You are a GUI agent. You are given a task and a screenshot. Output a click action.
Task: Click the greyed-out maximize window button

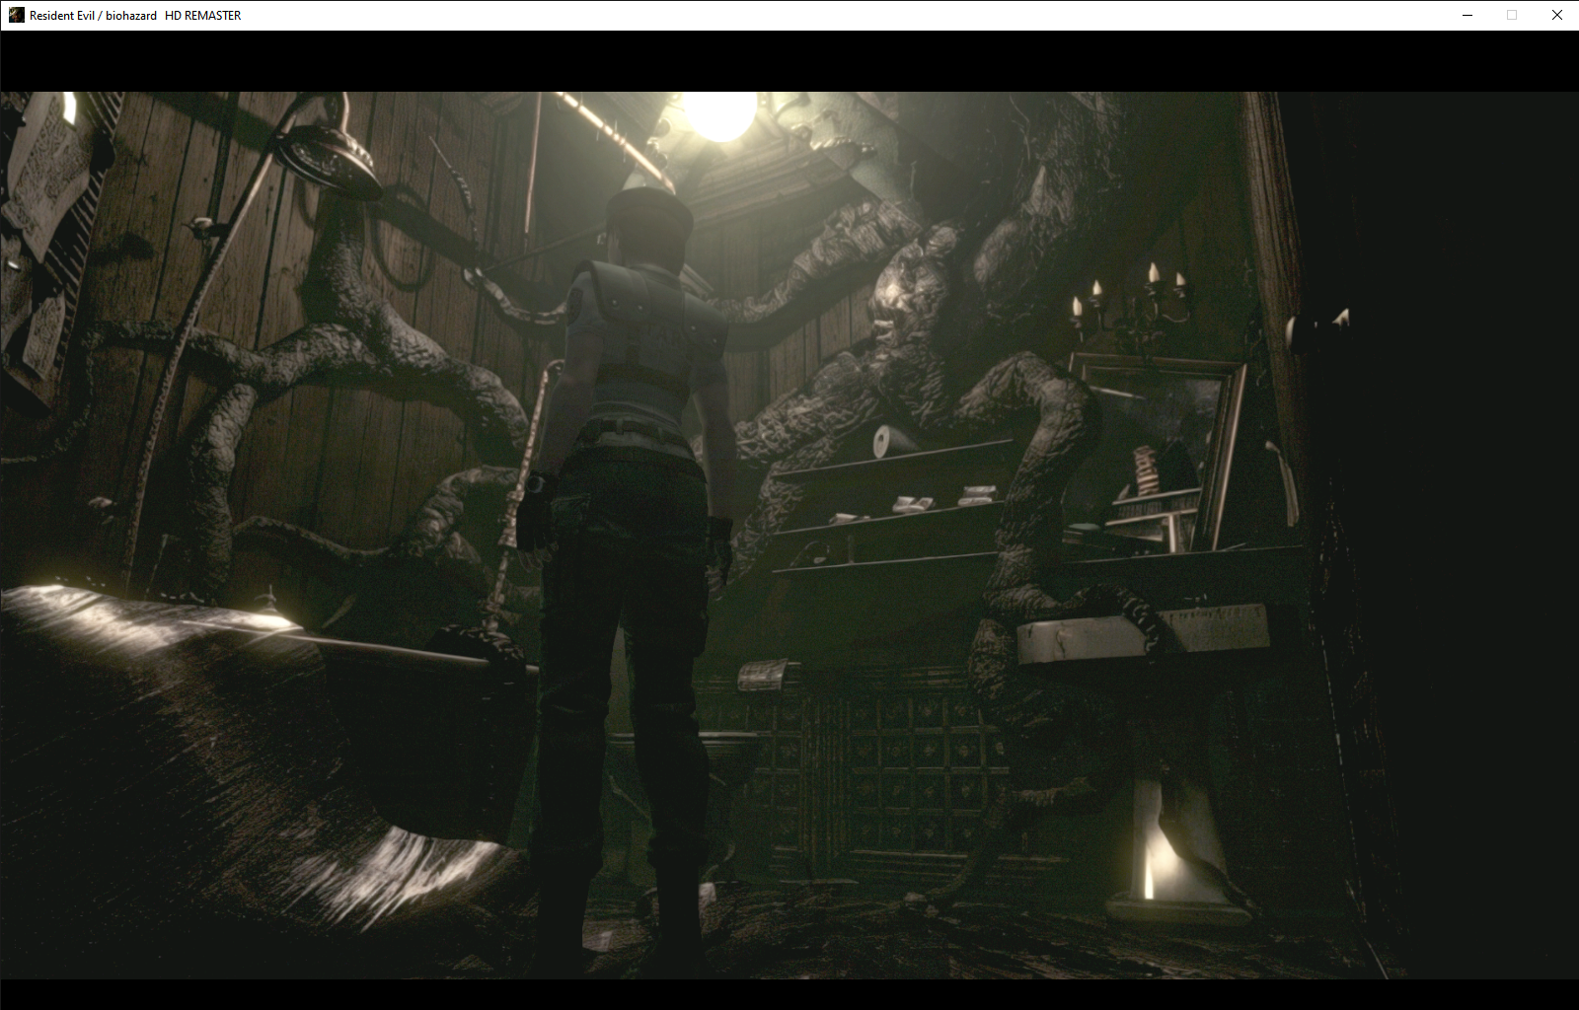click(x=1512, y=15)
